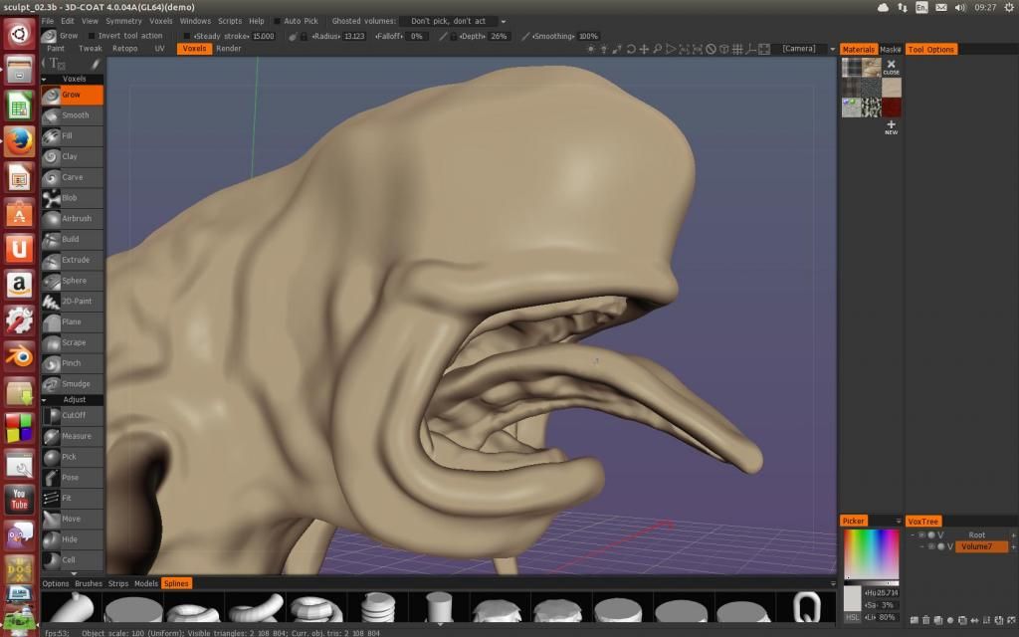Enable the Auto Pick checkbox
Screen dimensions: 1019x637
click(x=278, y=21)
